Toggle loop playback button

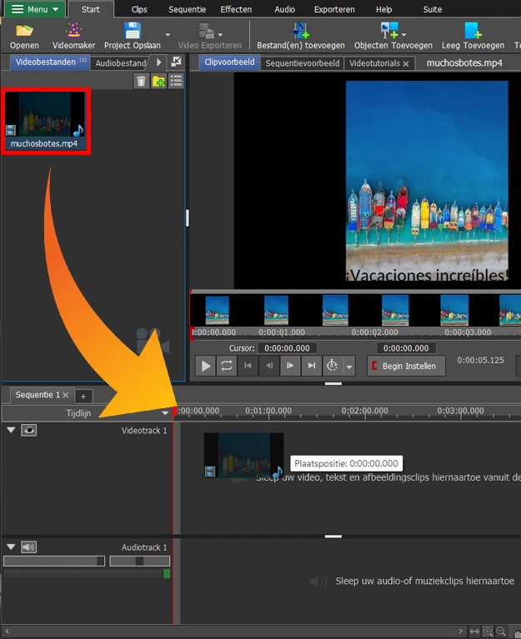[x=227, y=366]
